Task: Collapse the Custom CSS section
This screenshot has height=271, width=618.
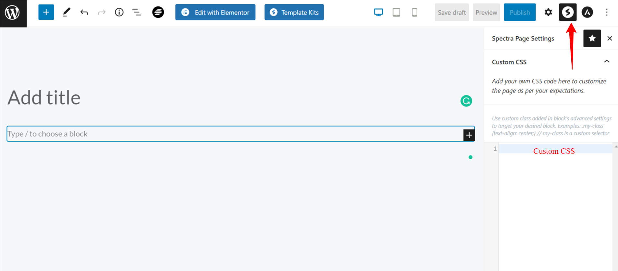Action: (607, 62)
